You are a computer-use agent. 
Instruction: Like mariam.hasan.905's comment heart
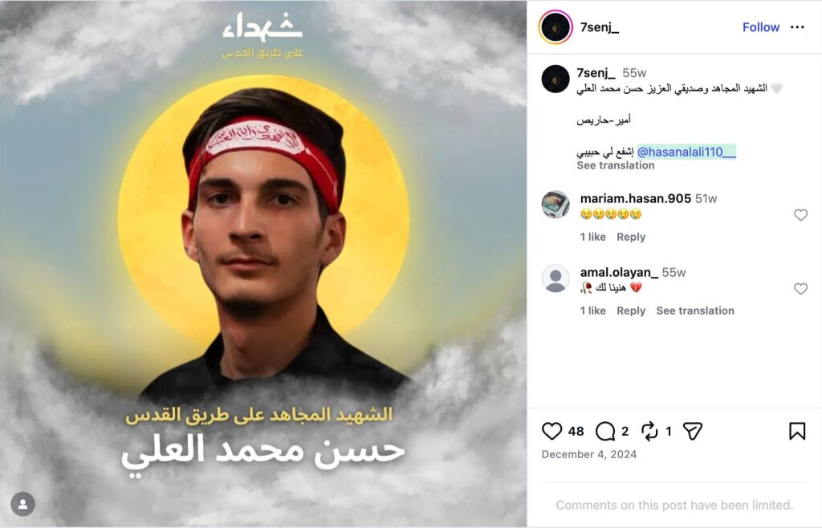[x=800, y=215]
